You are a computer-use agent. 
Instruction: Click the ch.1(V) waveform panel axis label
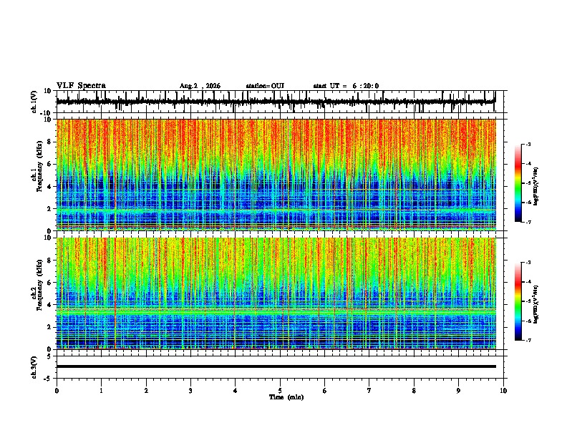34,102
